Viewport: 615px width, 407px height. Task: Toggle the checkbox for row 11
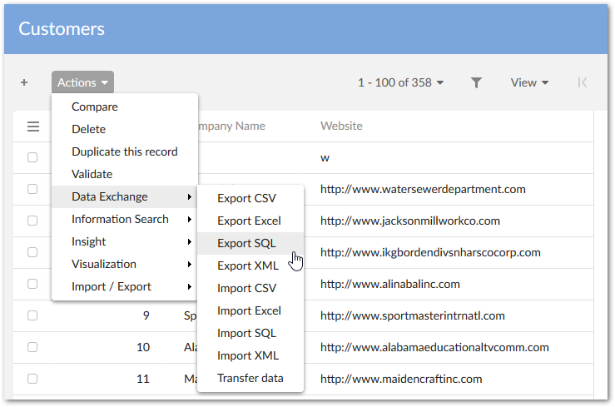pyautogui.click(x=32, y=379)
